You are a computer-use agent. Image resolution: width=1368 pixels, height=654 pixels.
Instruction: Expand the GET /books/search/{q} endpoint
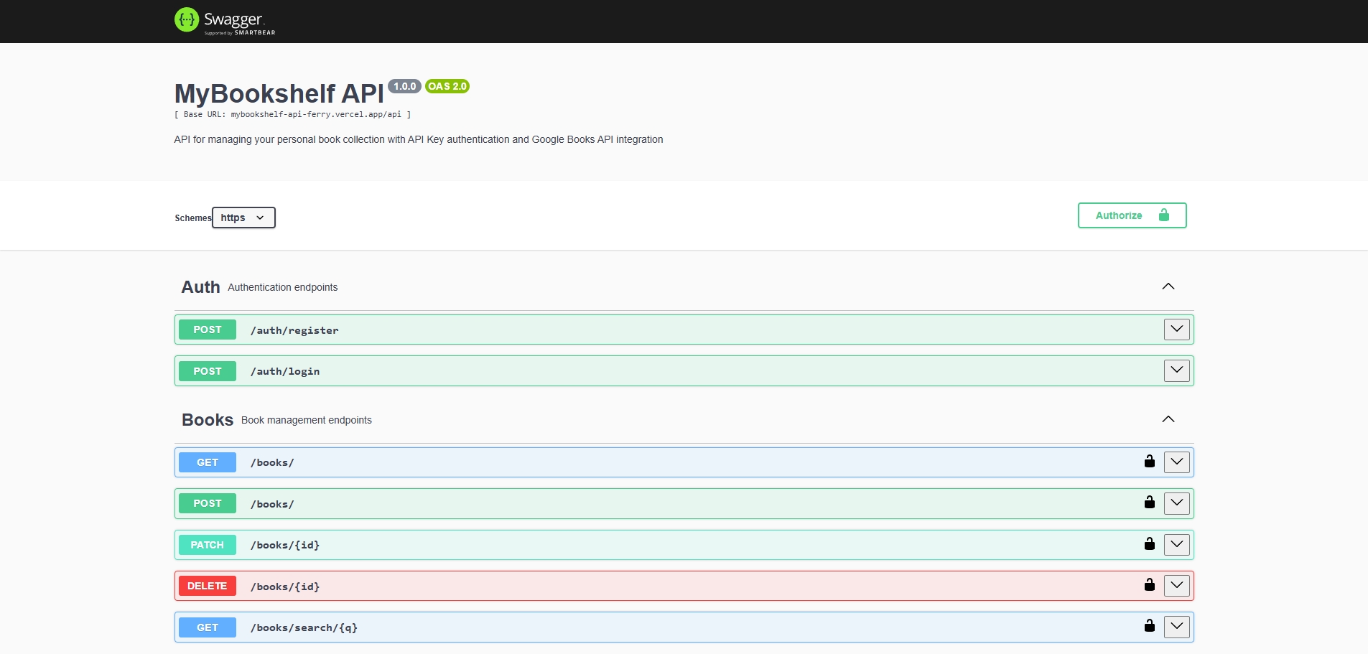[x=1176, y=626]
